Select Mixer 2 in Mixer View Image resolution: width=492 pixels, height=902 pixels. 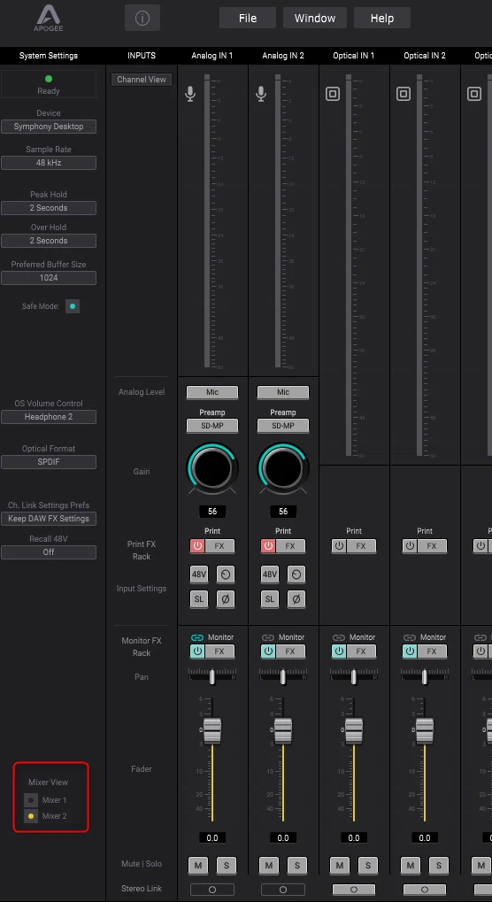coord(30,816)
